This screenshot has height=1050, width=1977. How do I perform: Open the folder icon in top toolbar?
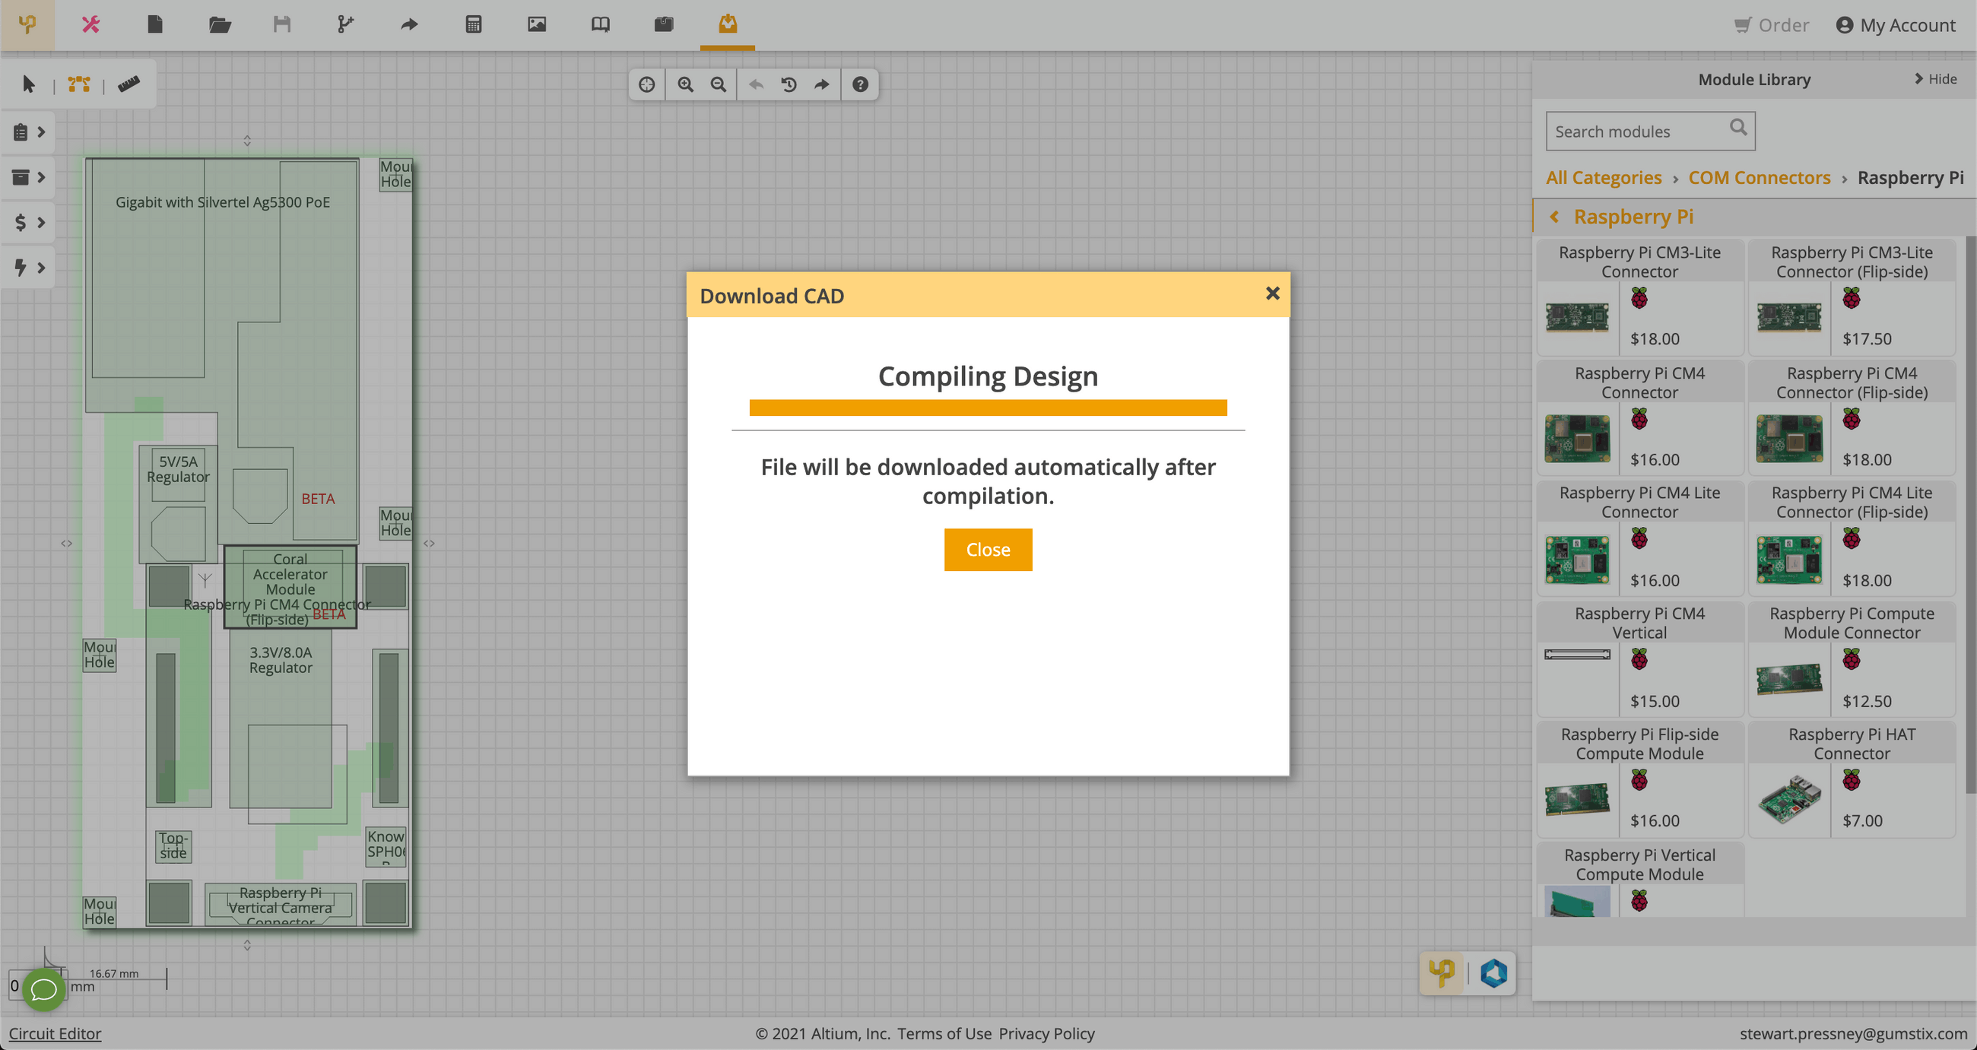220,24
